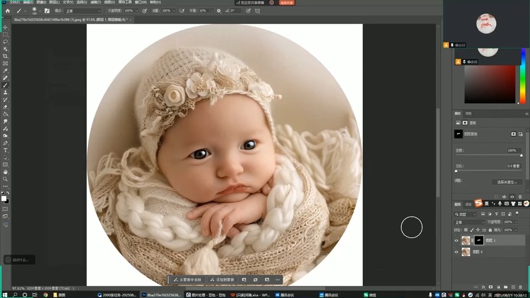The image size is (530, 298).
Task: Click Add layer style fx icon
Action: (x=484, y=287)
